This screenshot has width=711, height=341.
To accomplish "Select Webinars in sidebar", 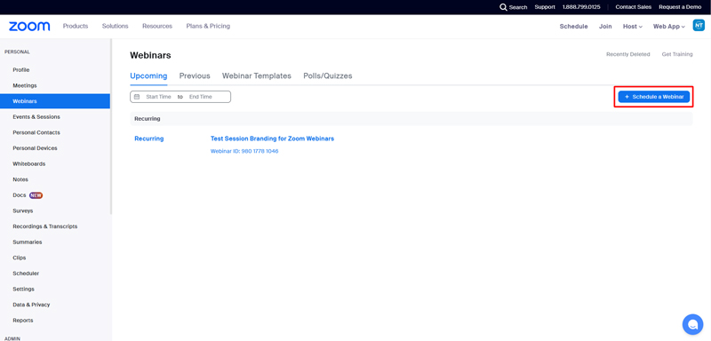I will tap(55, 101).
